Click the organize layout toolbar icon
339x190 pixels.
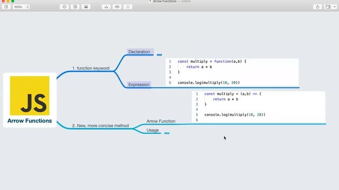pos(106,7)
